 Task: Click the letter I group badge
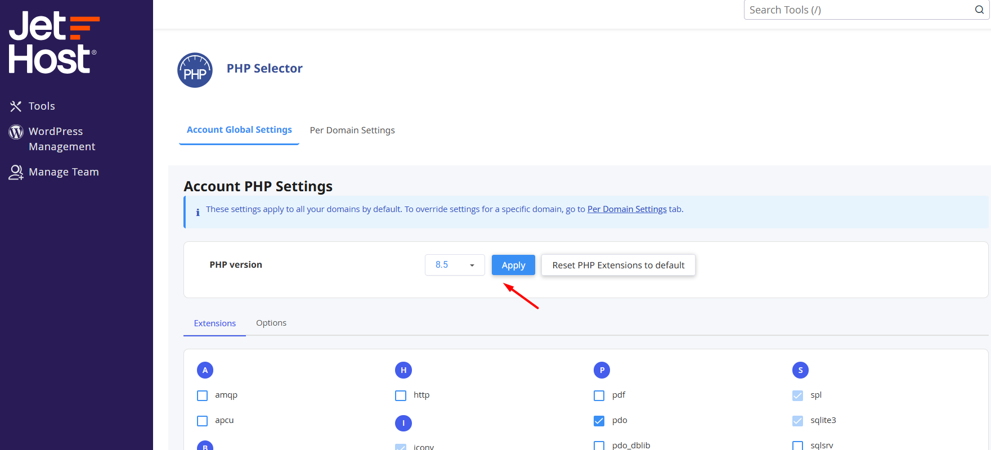coord(403,423)
